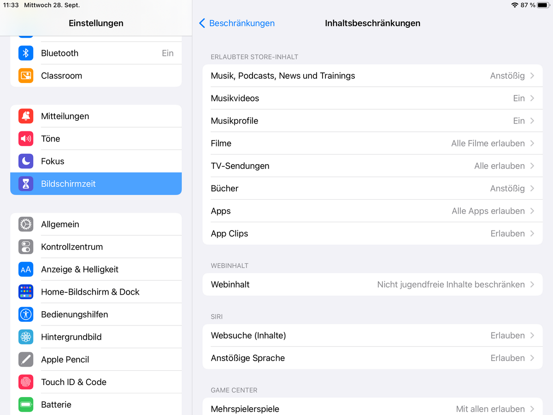
Task: Expand the App Clips chevron
Action: [x=532, y=234]
